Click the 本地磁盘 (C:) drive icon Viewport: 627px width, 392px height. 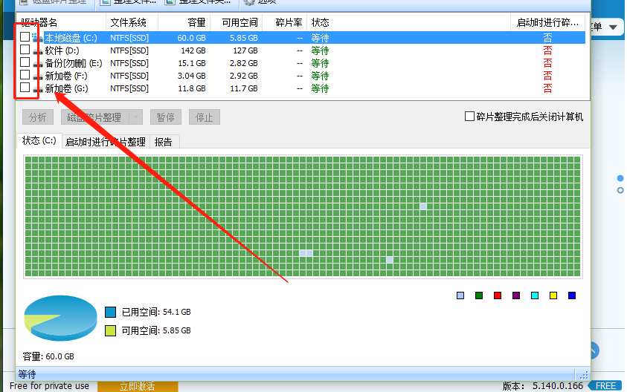(x=38, y=38)
